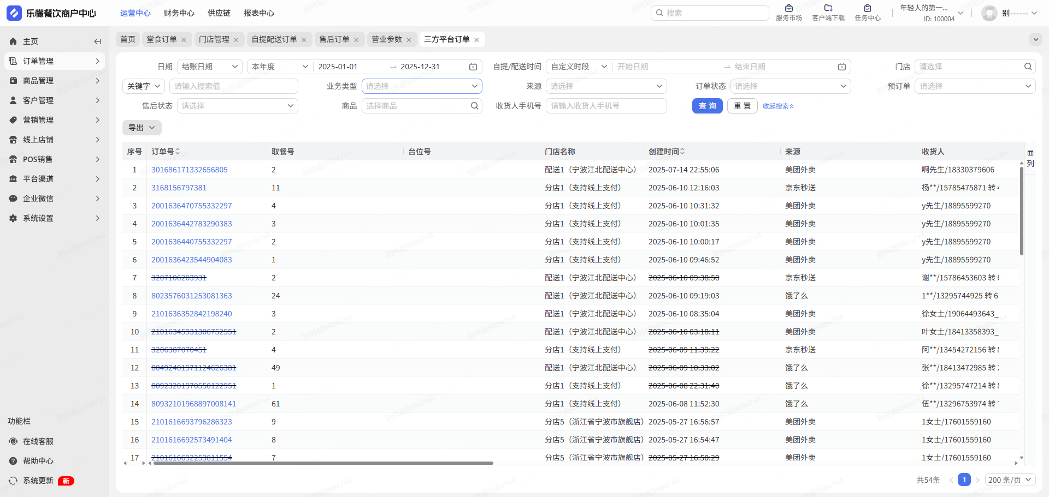
Task: Expand the 订单状态 dropdown
Action: (x=790, y=86)
